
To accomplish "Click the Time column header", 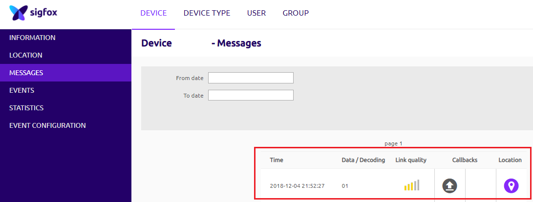I will (x=277, y=160).
